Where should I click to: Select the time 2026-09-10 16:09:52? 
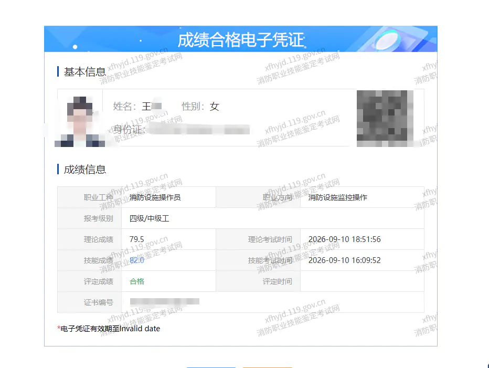[345, 260]
